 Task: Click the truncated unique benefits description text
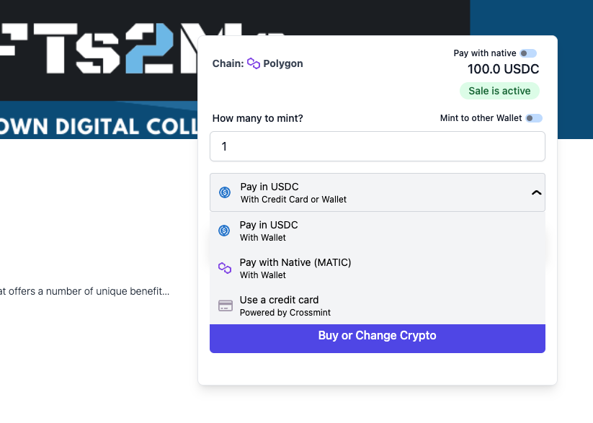click(85, 292)
